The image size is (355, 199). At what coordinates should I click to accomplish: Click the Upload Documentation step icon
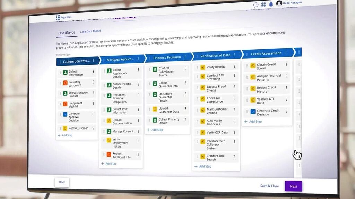click(109, 121)
